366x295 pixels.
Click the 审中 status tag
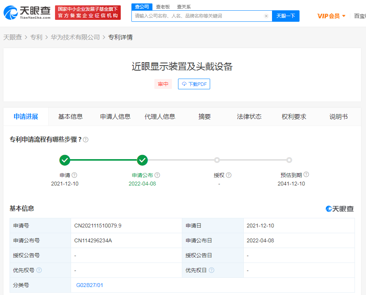163,84
